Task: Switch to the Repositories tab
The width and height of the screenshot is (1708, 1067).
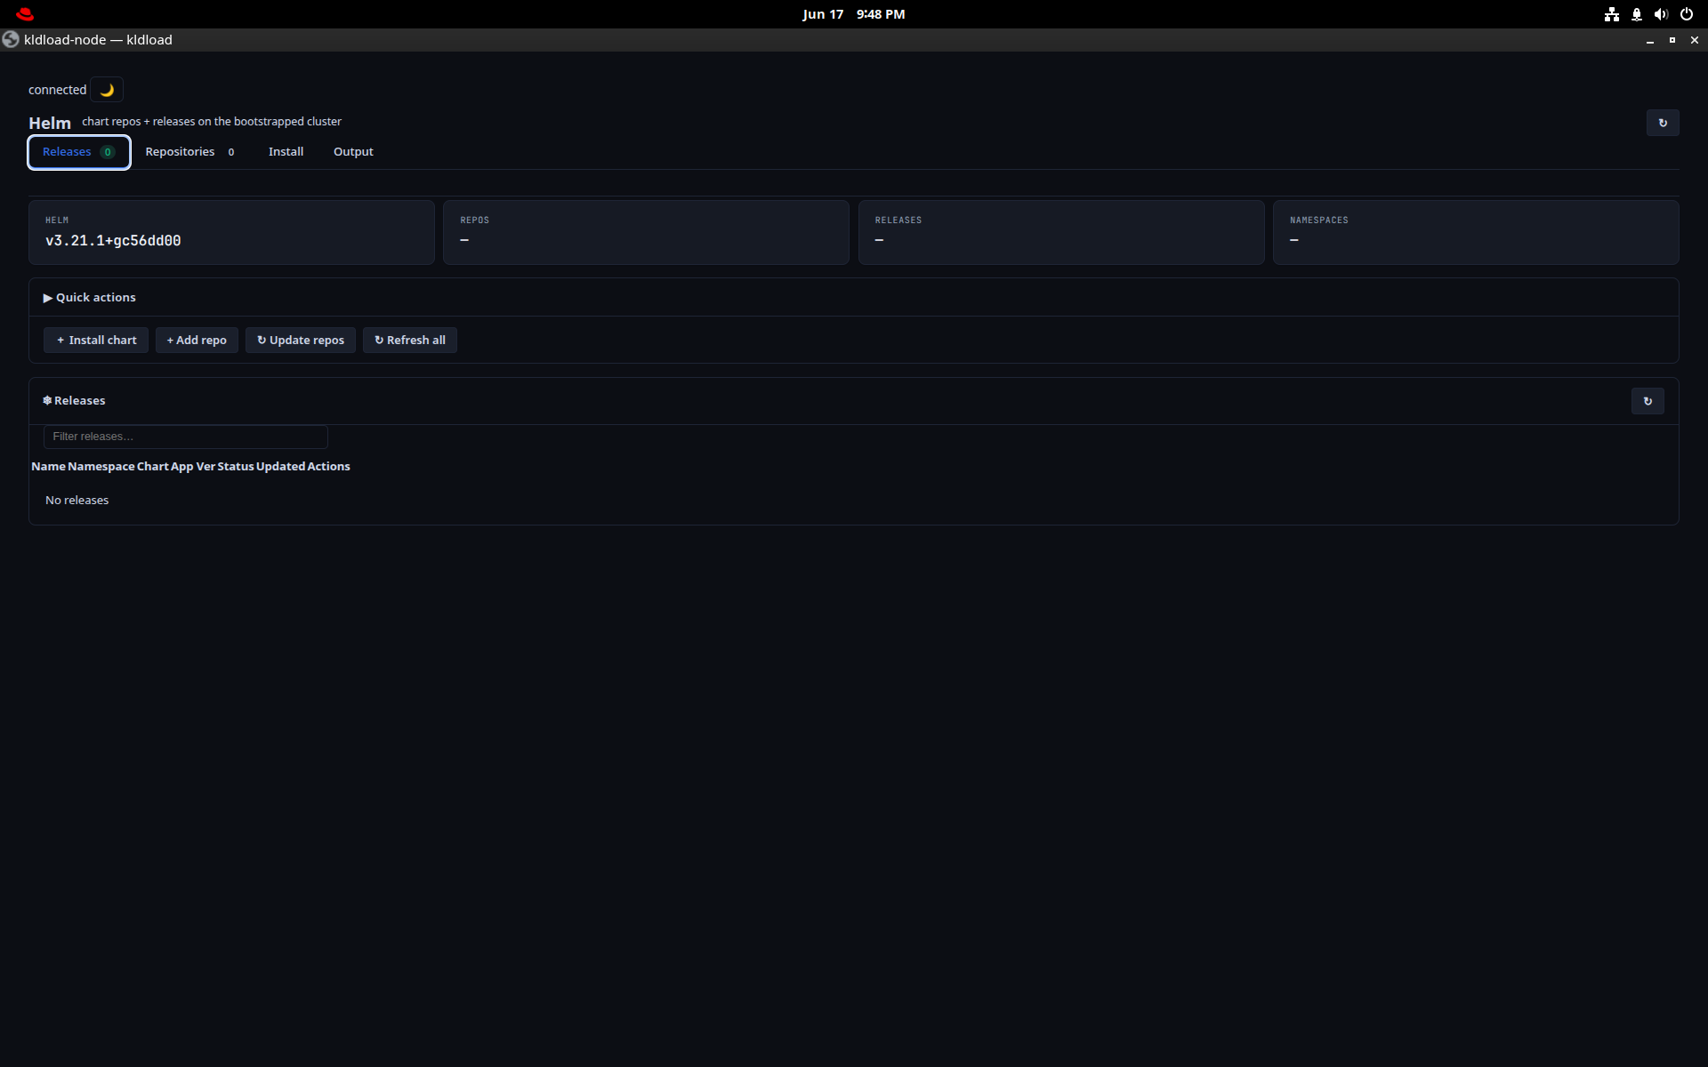Action: coord(190,152)
